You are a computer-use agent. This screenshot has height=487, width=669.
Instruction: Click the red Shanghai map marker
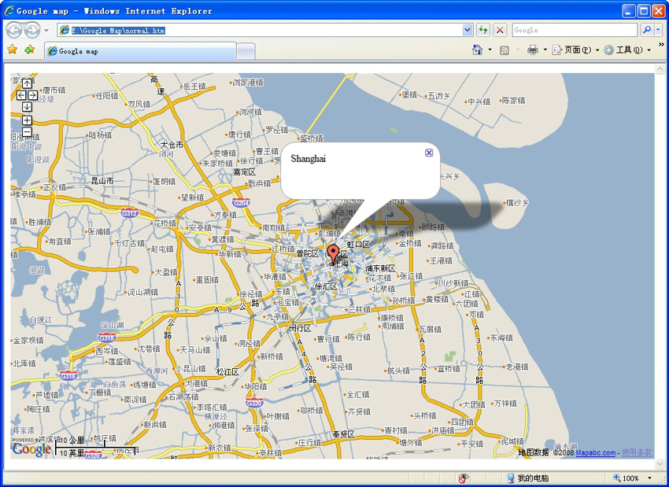[333, 255]
